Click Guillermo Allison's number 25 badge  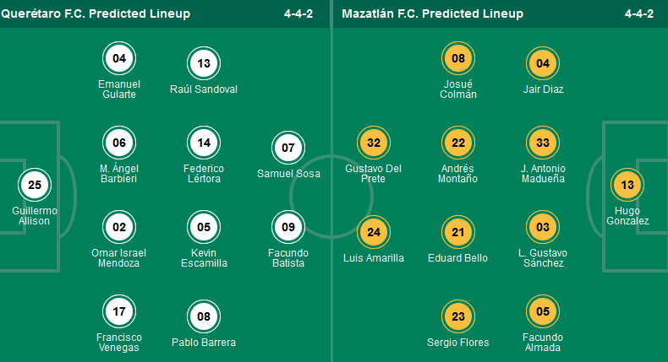point(35,185)
